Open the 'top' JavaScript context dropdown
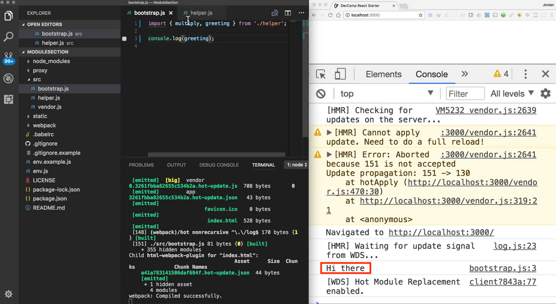Viewport: 556px width, 304px height. (x=387, y=94)
